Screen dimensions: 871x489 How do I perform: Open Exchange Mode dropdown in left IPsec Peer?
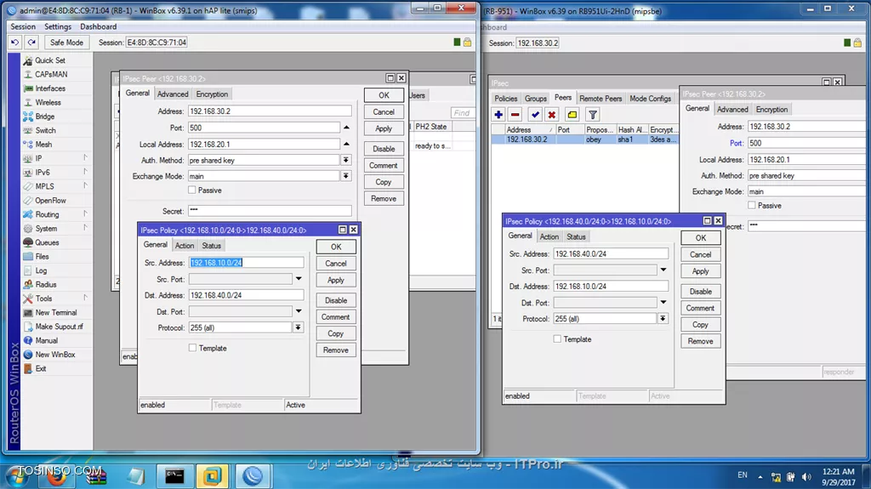(x=346, y=176)
